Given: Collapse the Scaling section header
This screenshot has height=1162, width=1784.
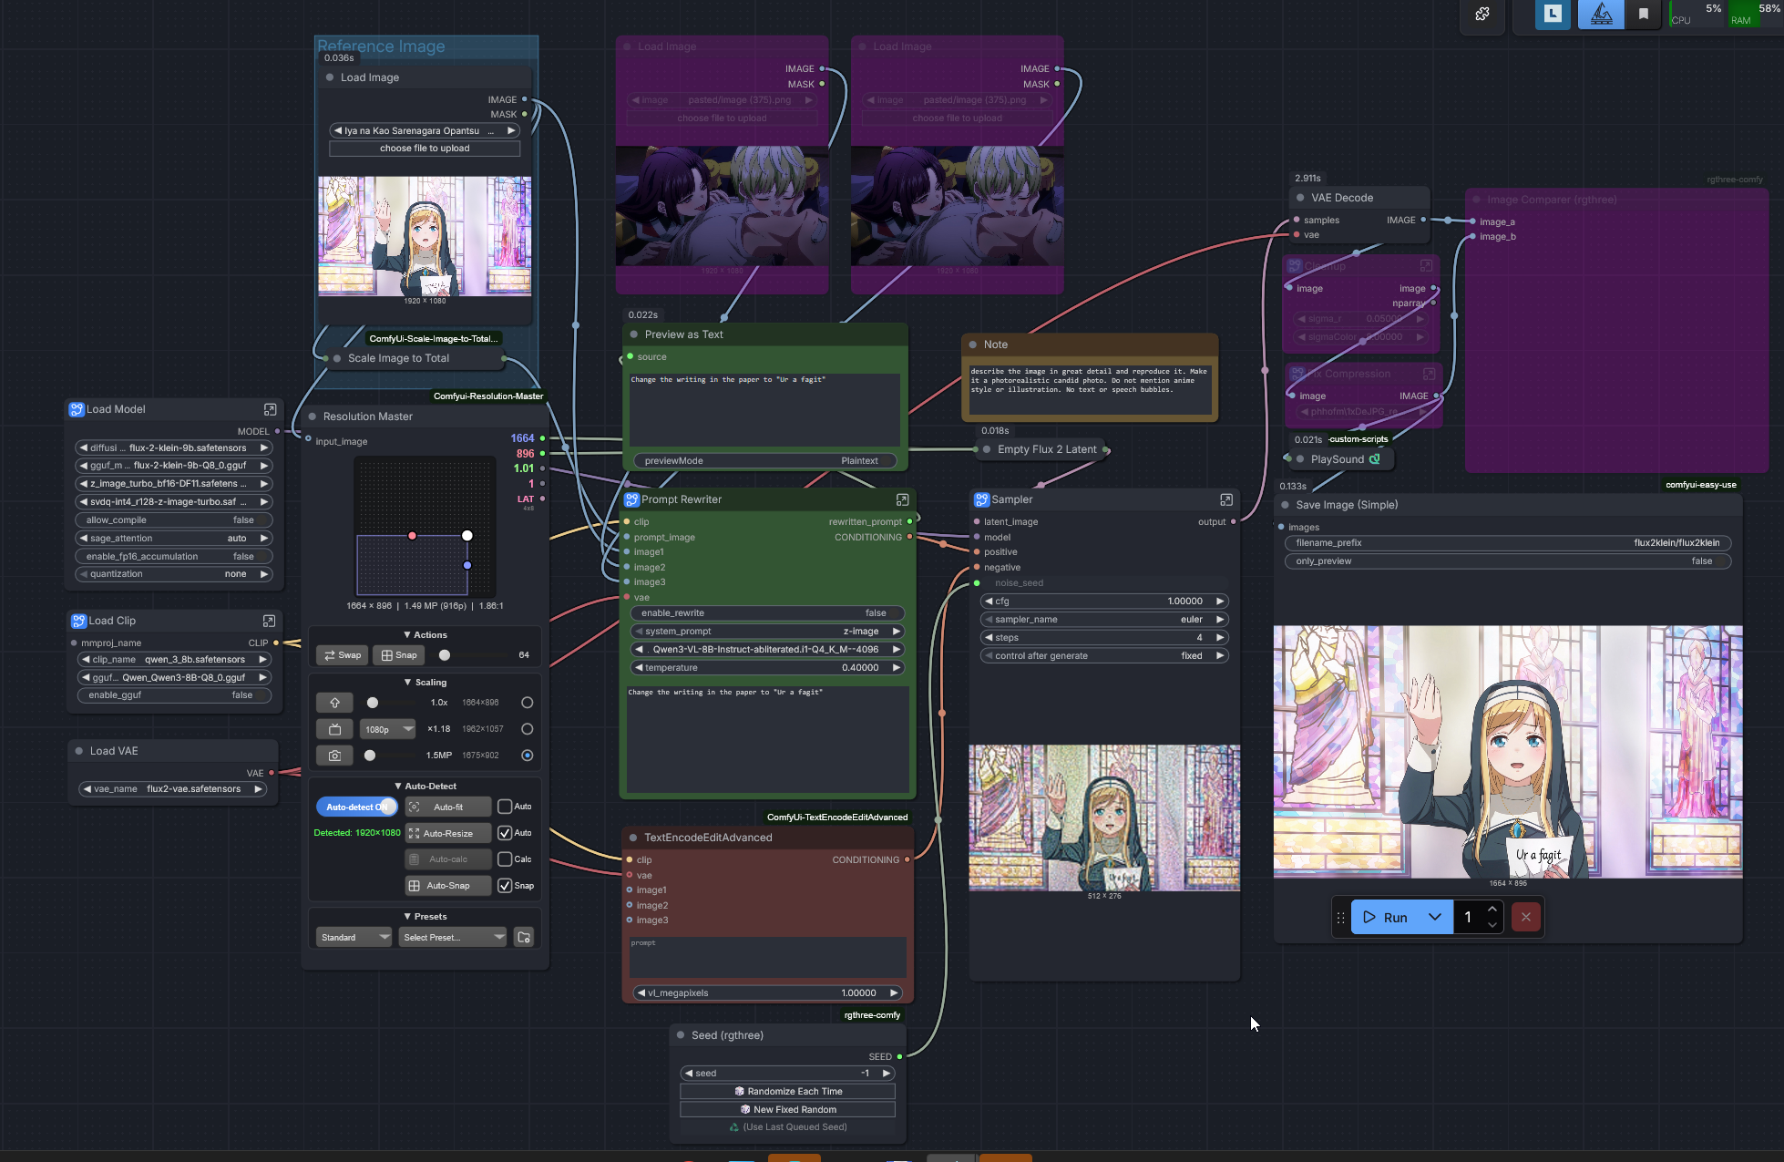Looking at the screenshot, I should (425, 682).
